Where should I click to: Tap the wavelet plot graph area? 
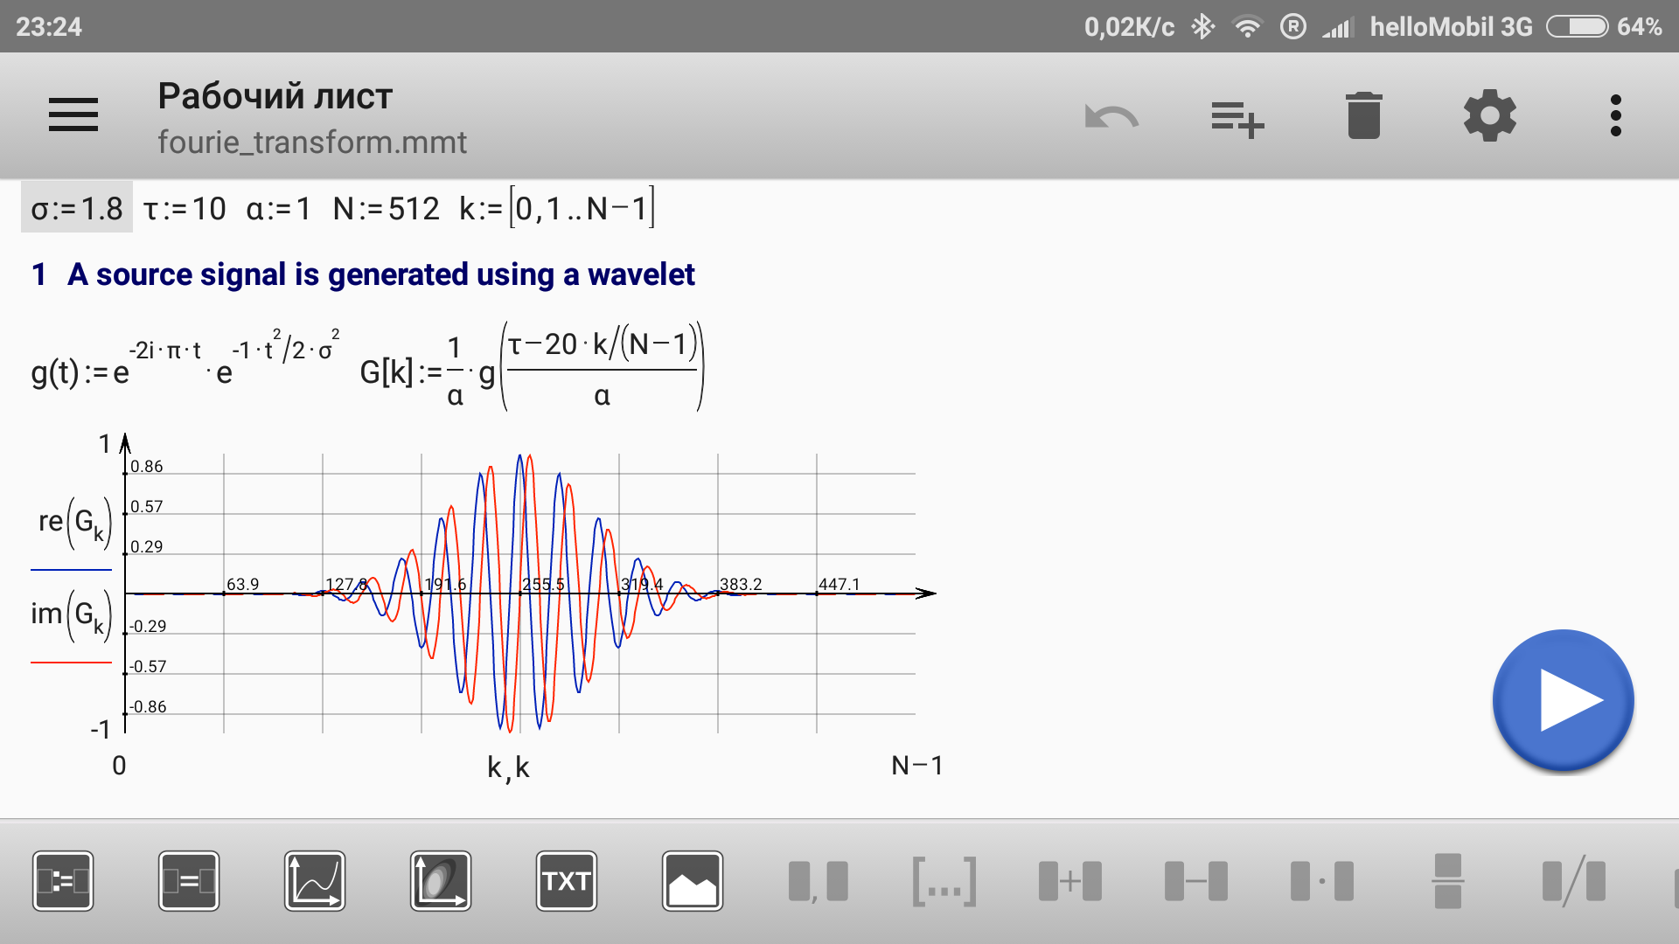(x=521, y=593)
